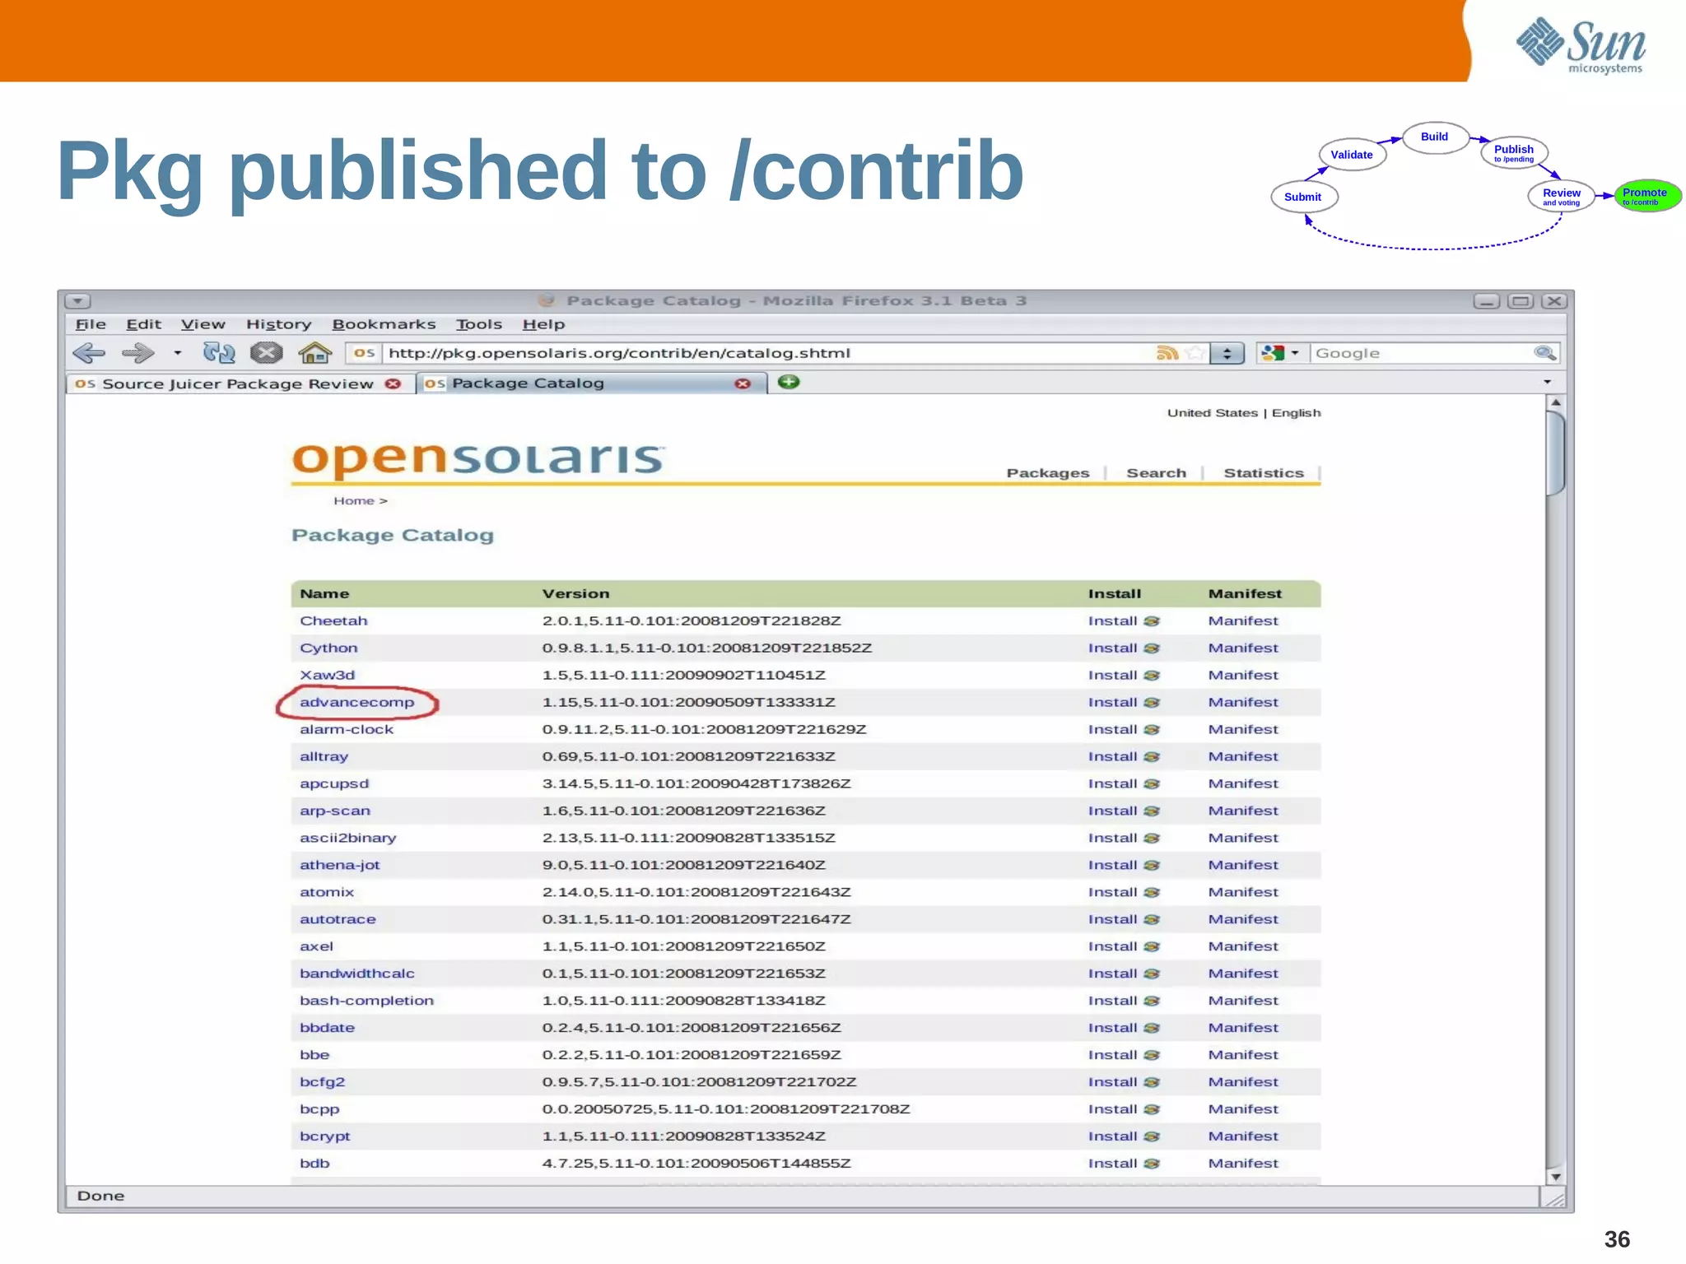Open the address bar history dropdown

click(x=1227, y=353)
